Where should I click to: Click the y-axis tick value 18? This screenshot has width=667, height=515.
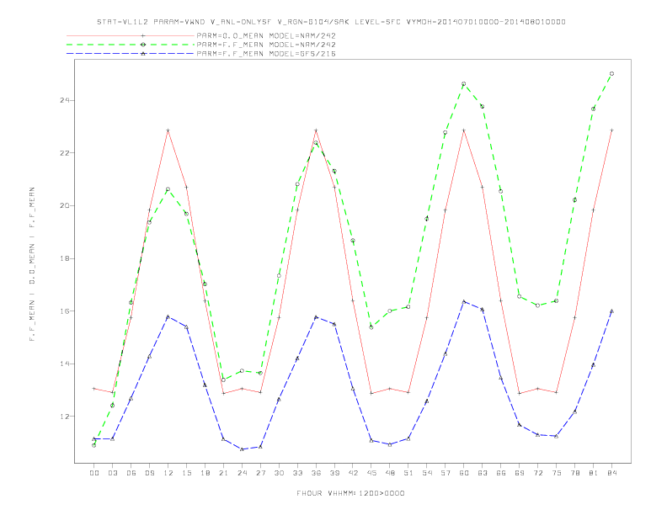tap(65, 258)
